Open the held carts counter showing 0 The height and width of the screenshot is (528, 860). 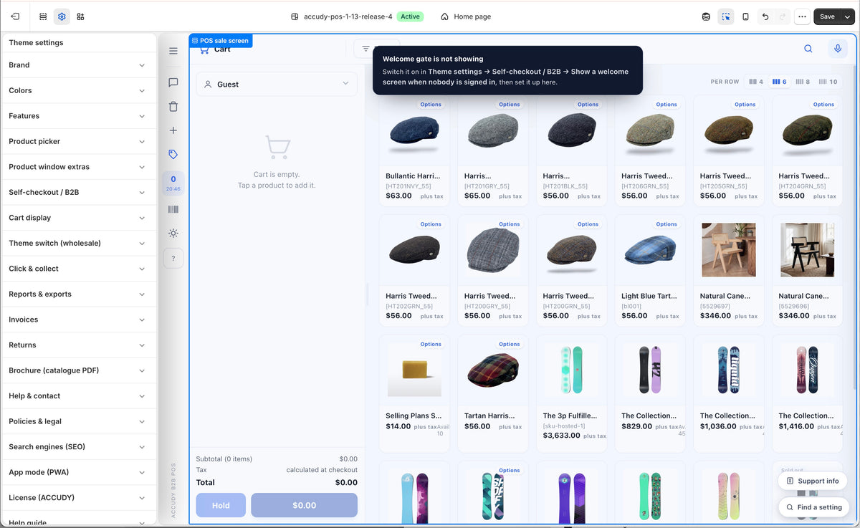[173, 183]
